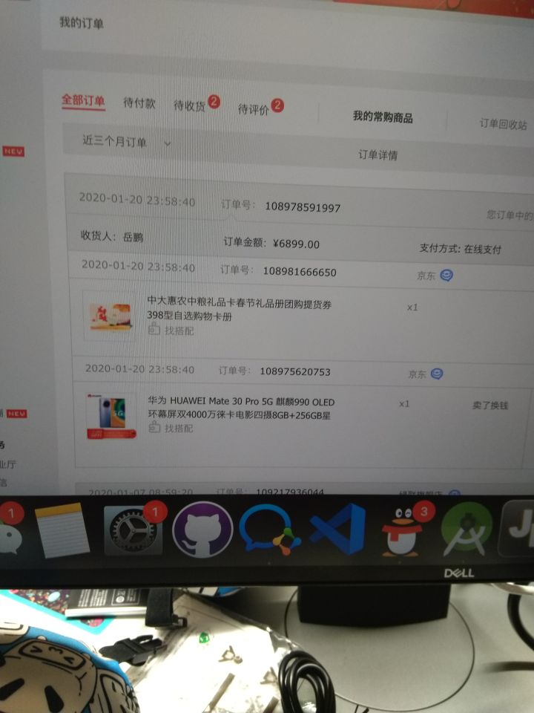The height and width of the screenshot is (713, 534).
Task: Click order number 108981666650
Action: (300, 272)
